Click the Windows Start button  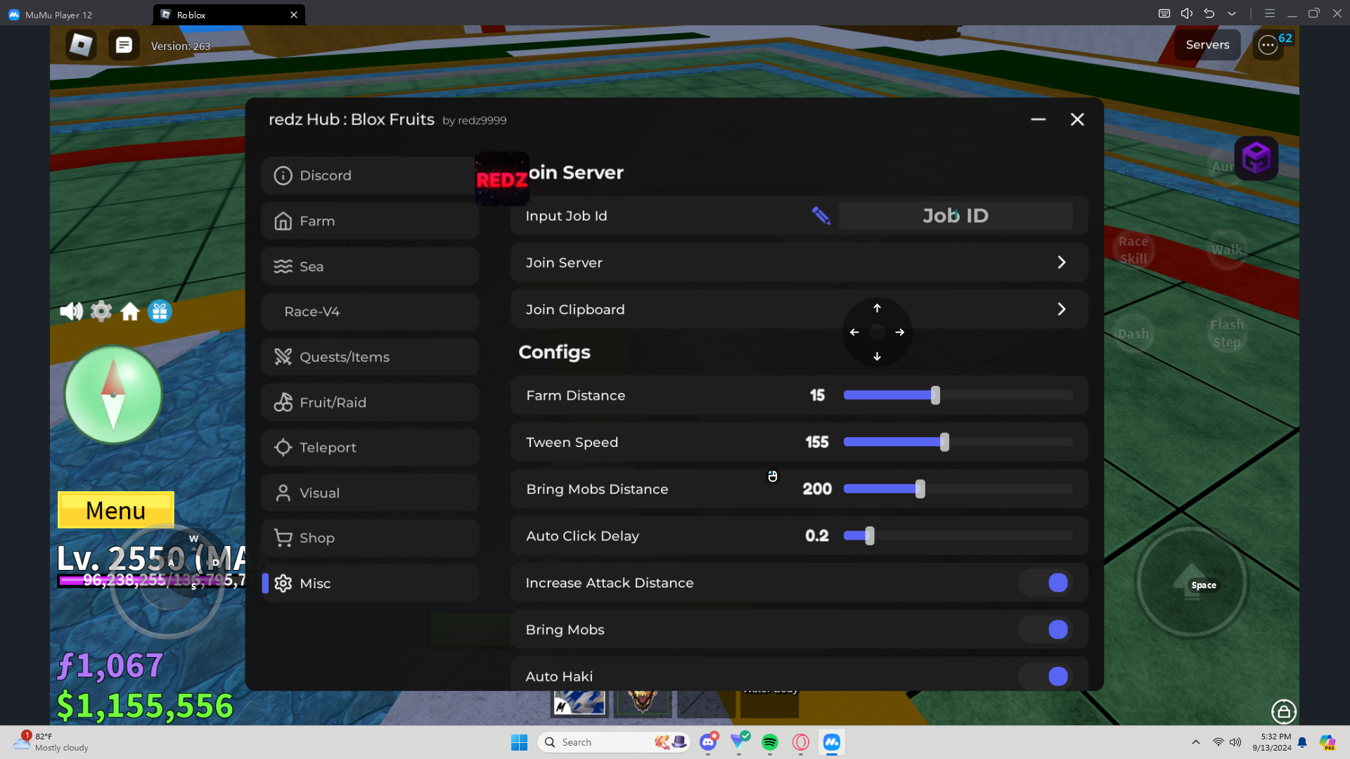pyautogui.click(x=519, y=742)
